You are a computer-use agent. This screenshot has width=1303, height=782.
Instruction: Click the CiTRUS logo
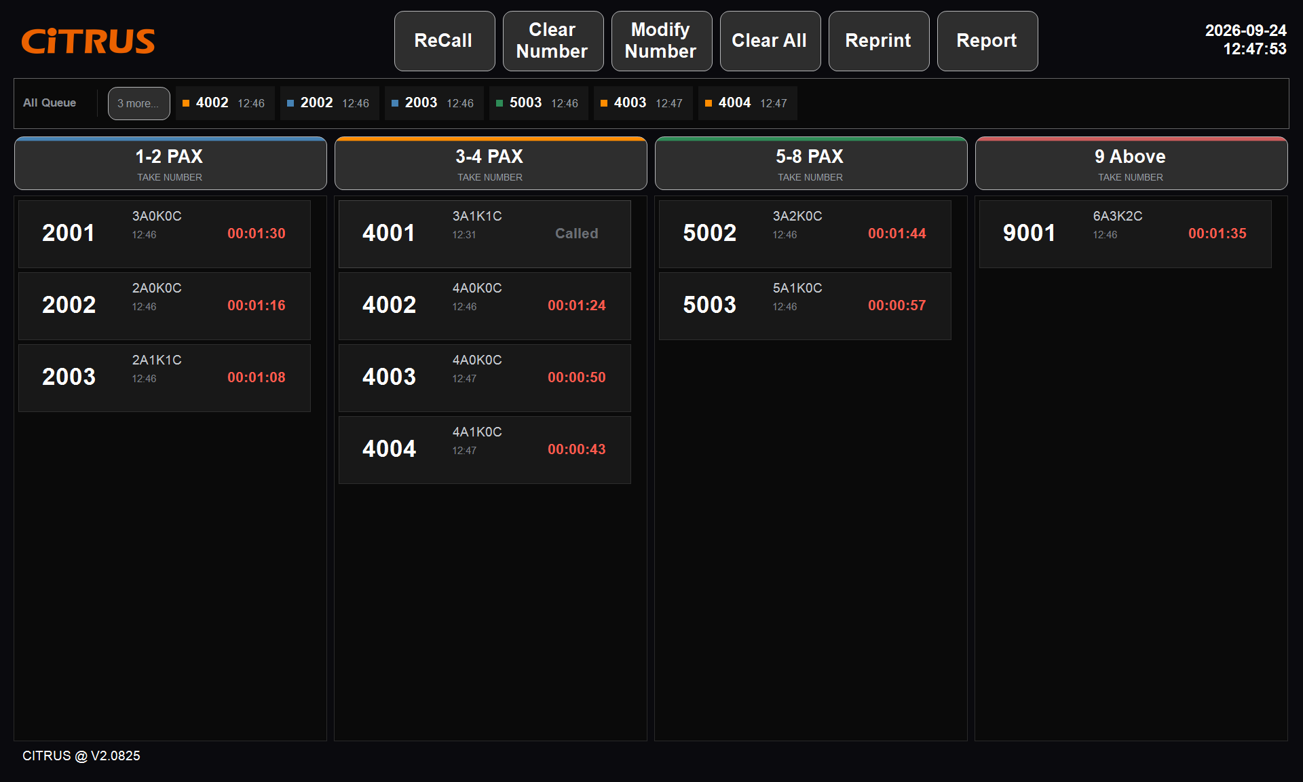click(88, 41)
